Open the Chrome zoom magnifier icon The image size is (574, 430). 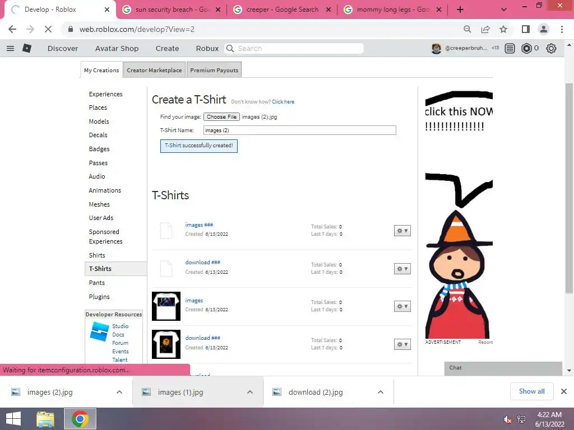467,29
